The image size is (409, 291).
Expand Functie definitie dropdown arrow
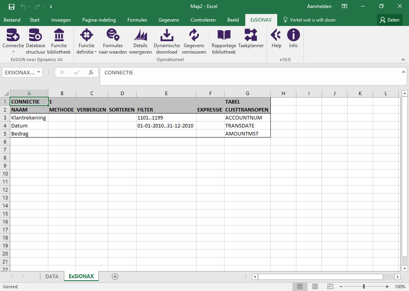tap(95, 52)
